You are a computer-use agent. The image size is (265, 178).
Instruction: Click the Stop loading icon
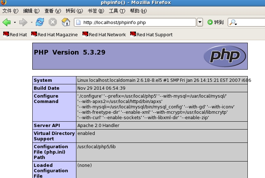click(53, 22)
